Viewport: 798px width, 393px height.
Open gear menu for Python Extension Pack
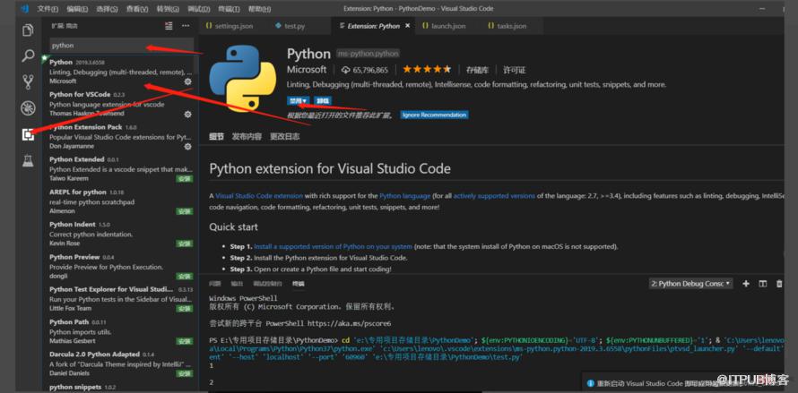tap(187, 147)
